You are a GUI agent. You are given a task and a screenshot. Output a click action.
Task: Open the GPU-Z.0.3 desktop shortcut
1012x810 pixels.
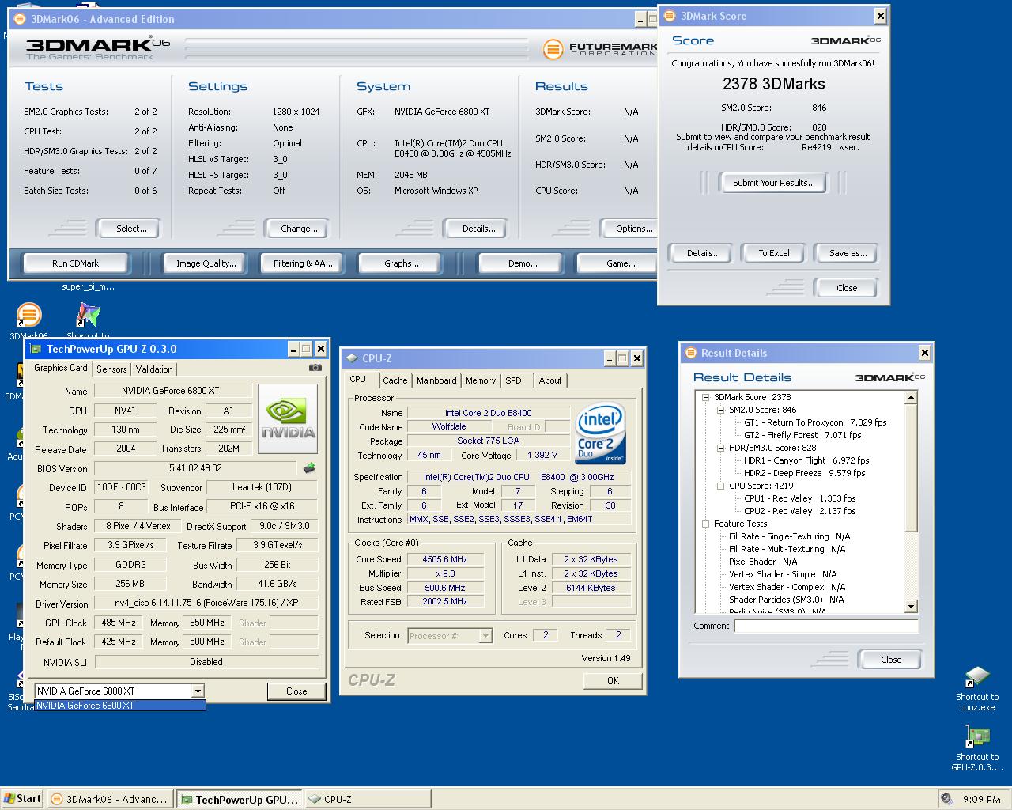[977, 748]
